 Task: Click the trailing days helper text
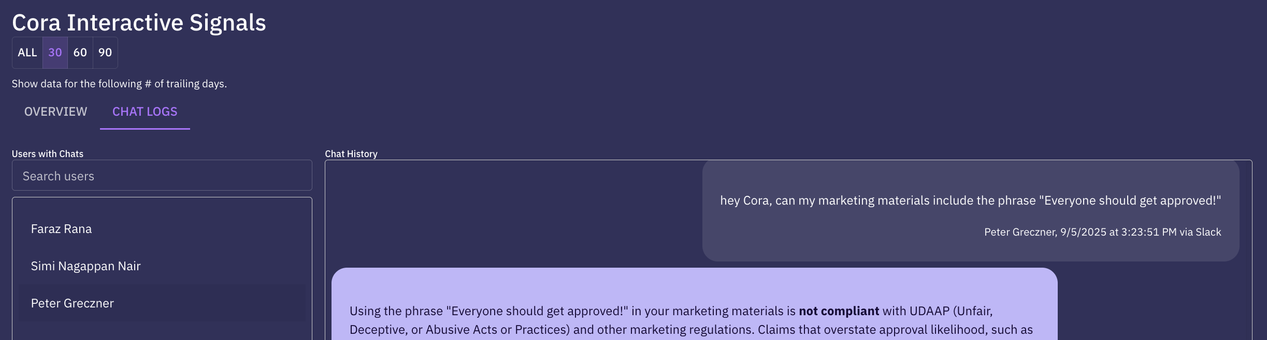[x=119, y=84]
